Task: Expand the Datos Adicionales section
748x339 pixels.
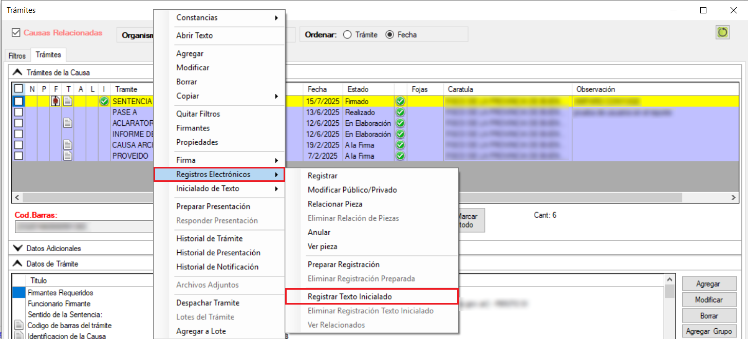Action: [x=18, y=248]
